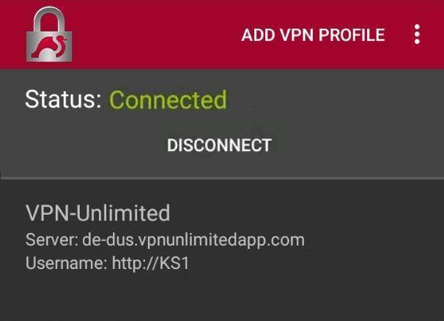Click the green Connected status text
The height and width of the screenshot is (321, 444).
[x=169, y=100]
